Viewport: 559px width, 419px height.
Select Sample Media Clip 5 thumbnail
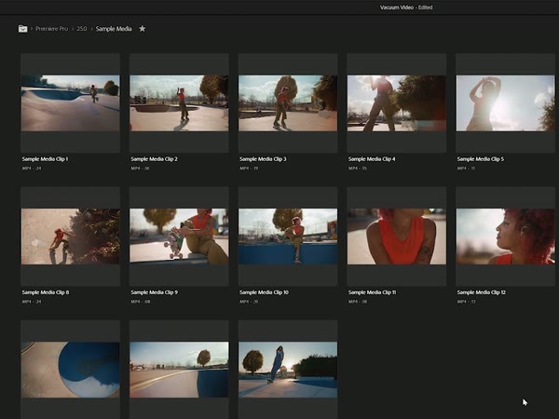505,103
